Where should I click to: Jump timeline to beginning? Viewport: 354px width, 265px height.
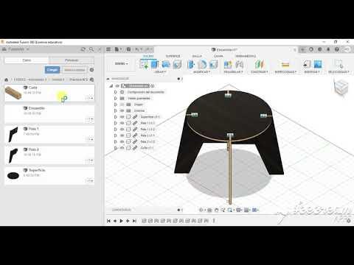point(108,221)
